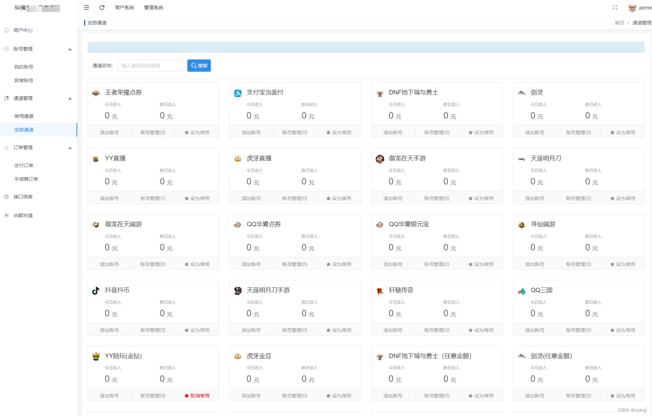Viewport: 652px width, 416px height.
Task: Click the 搜索 search button
Action: [x=199, y=65]
